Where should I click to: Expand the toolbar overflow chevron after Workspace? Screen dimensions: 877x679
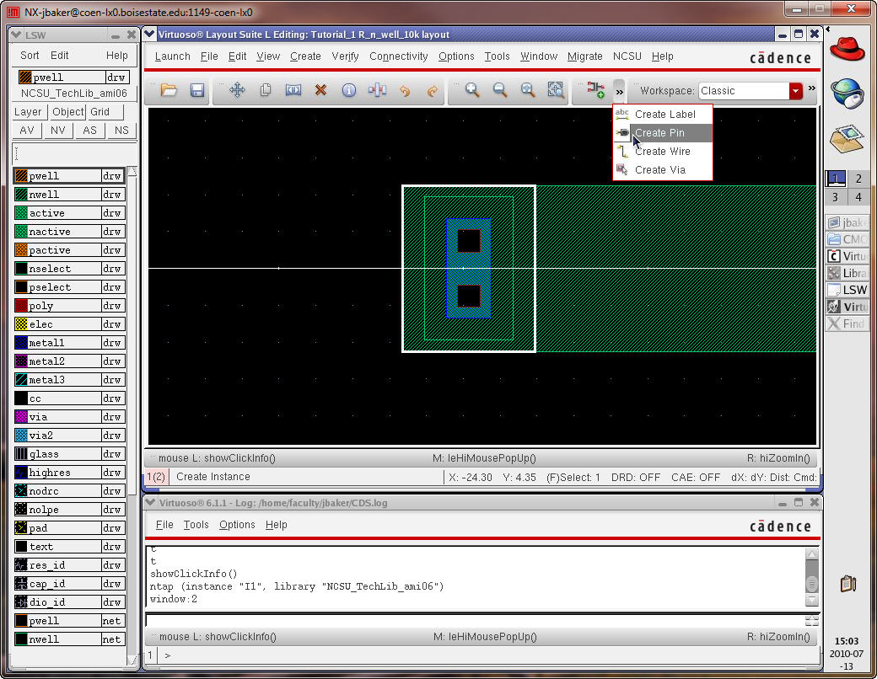point(811,88)
